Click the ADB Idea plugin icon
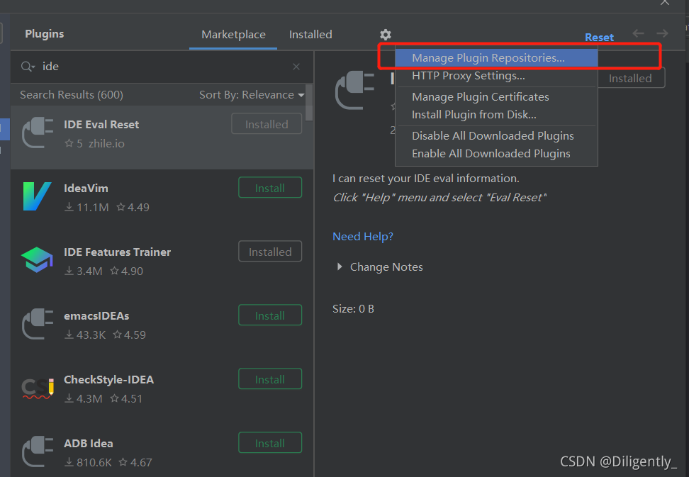689x477 pixels. tap(38, 451)
